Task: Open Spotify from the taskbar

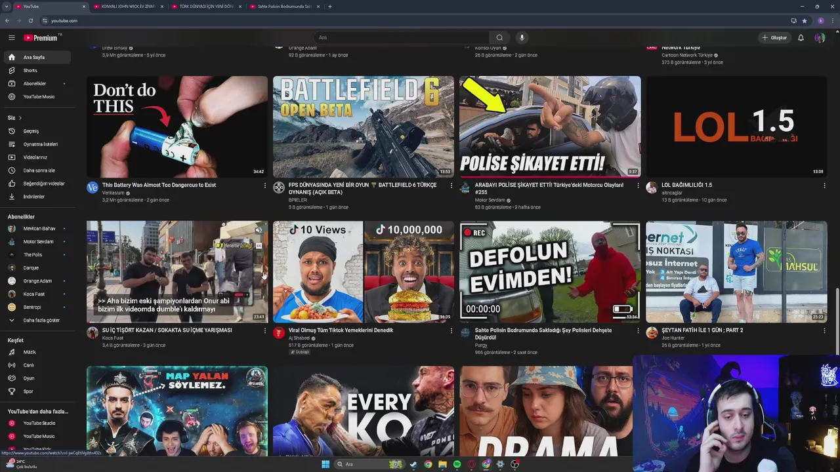Action: tap(457, 464)
